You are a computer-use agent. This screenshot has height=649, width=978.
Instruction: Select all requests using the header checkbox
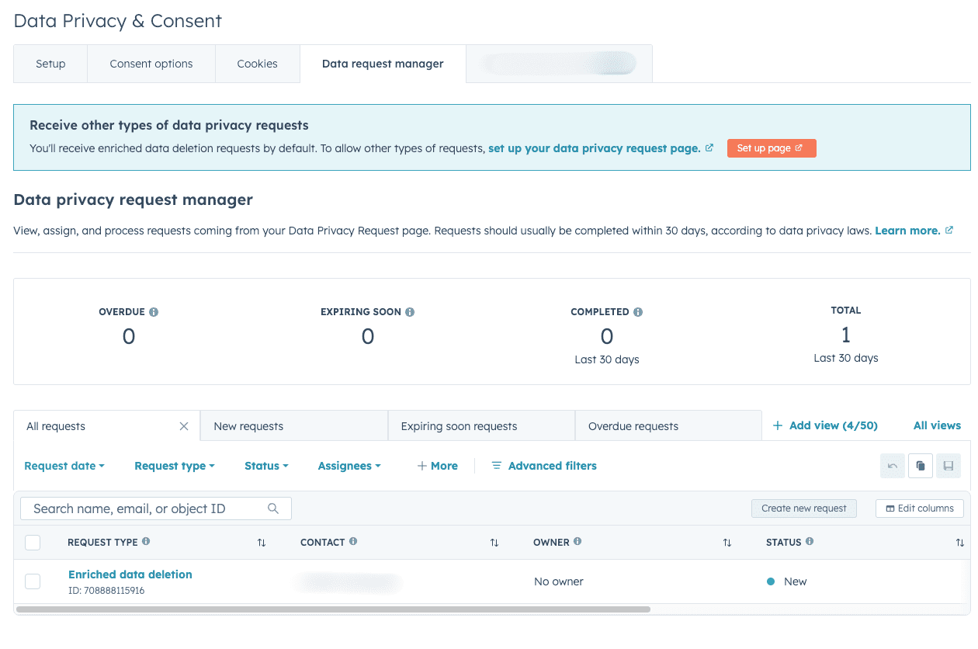32,542
